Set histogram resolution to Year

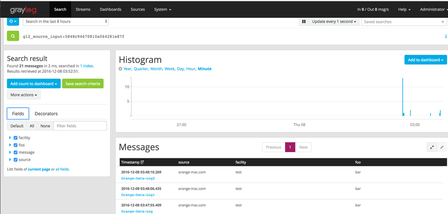127,69
